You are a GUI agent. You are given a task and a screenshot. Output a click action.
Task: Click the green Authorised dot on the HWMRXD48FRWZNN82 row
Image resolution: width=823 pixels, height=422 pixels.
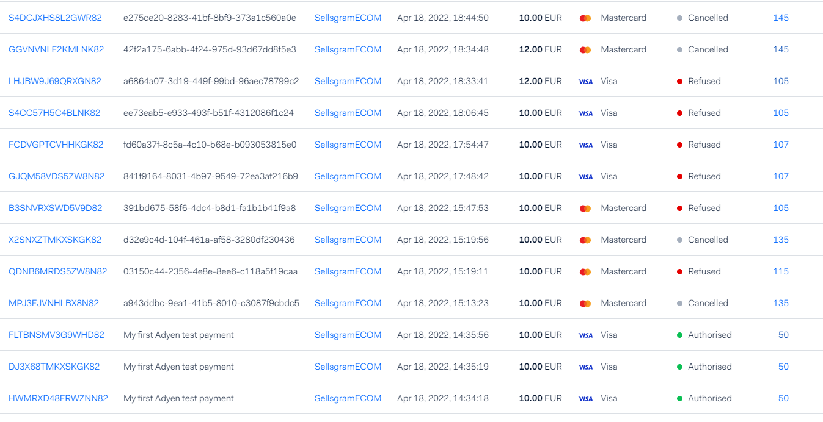(679, 398)
